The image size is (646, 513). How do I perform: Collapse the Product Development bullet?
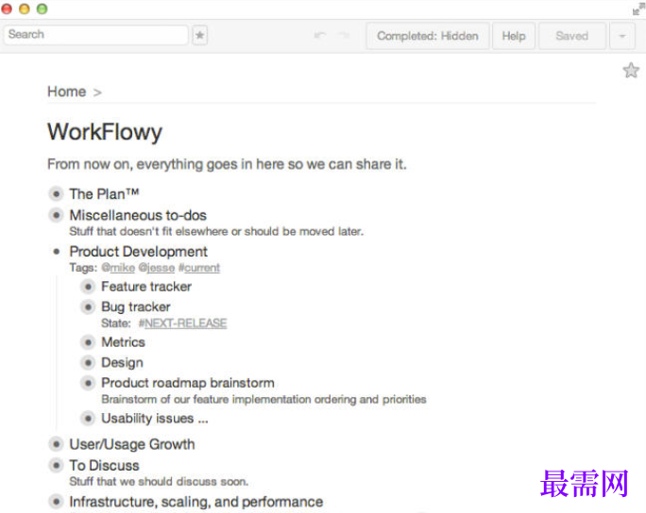[56, 252]
